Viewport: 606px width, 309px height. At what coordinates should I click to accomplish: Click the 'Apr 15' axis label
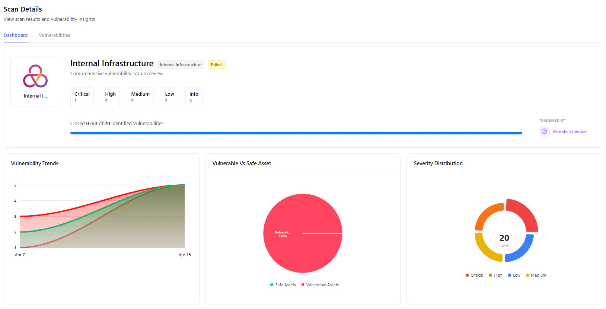(185, 255)
